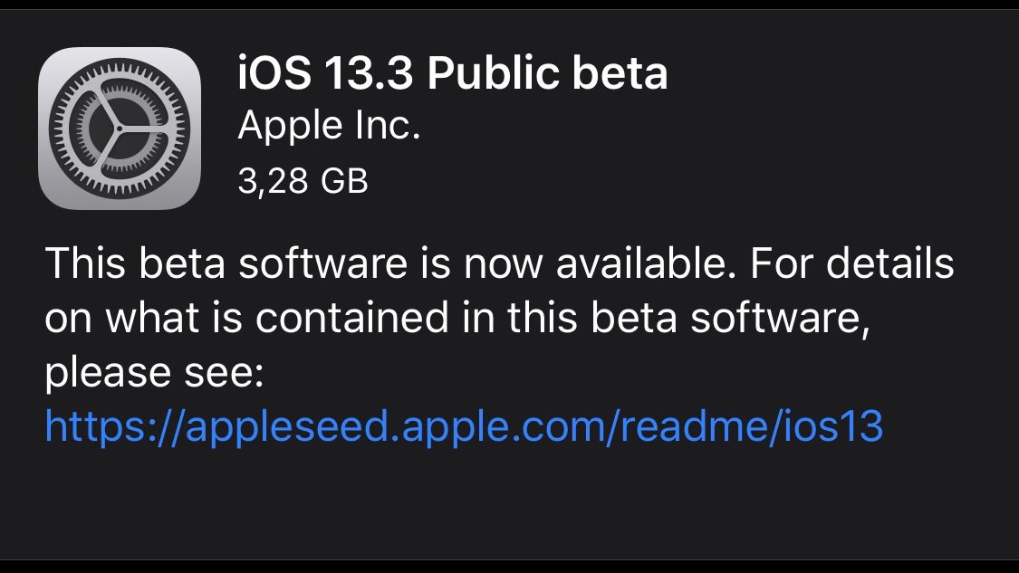Click the word "GB" under Apple Inc.
The width and height of the screenshot is (1019, 573).
tap(343, 181)
